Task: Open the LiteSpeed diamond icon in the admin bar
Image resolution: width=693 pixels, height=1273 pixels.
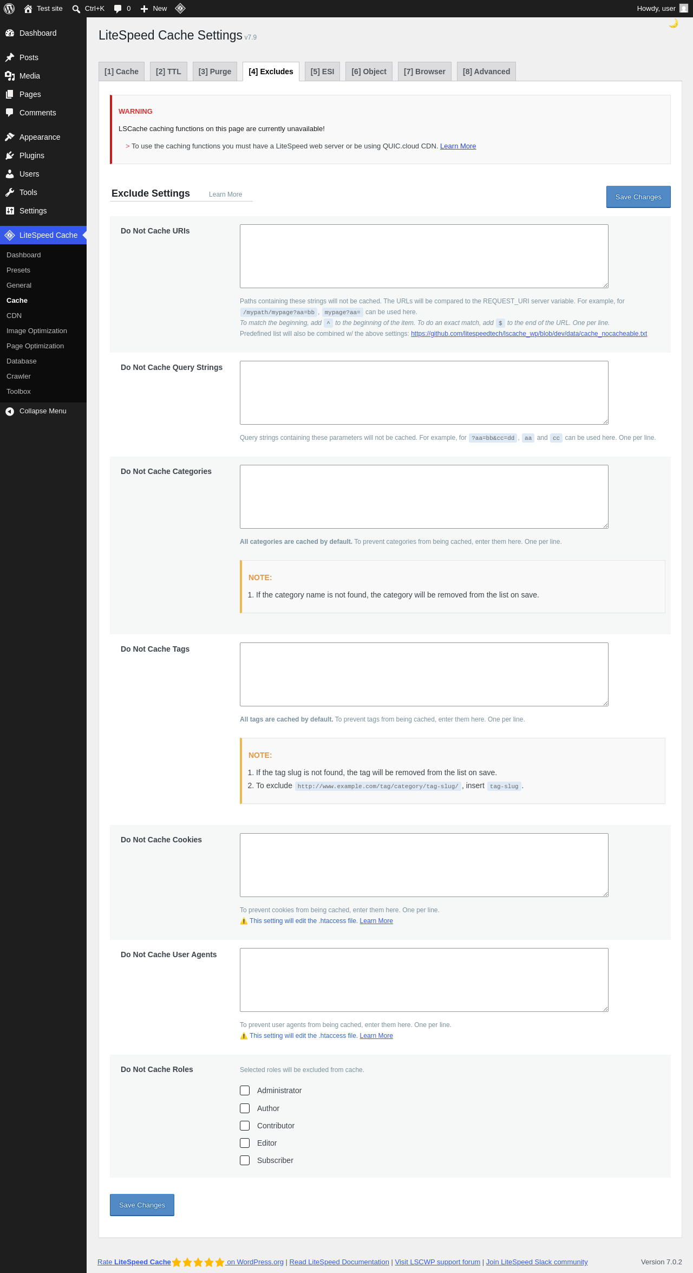Action: coord(180,8)
